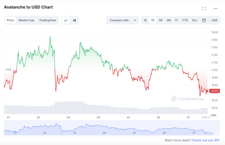The image size is (225, 145).
Task: Expand the Compare with dropdown
Action: point(123,20)
